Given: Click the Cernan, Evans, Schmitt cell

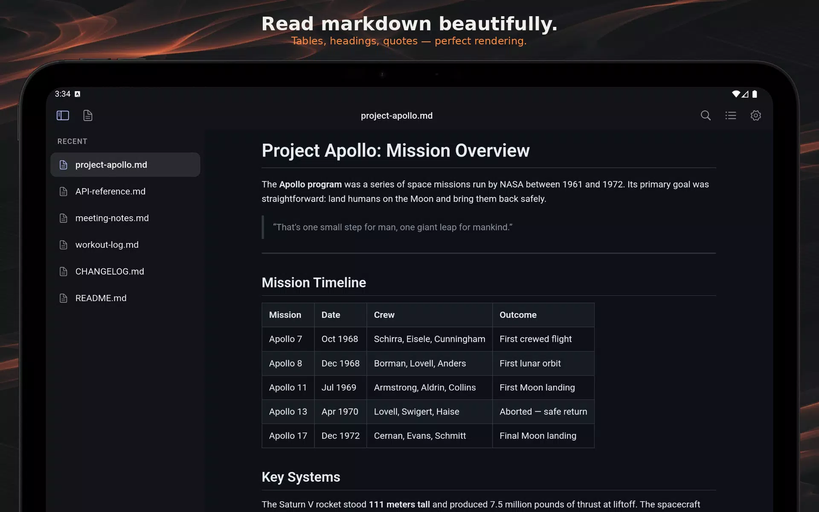Looking at the screenshot, I should click(430, 436).
